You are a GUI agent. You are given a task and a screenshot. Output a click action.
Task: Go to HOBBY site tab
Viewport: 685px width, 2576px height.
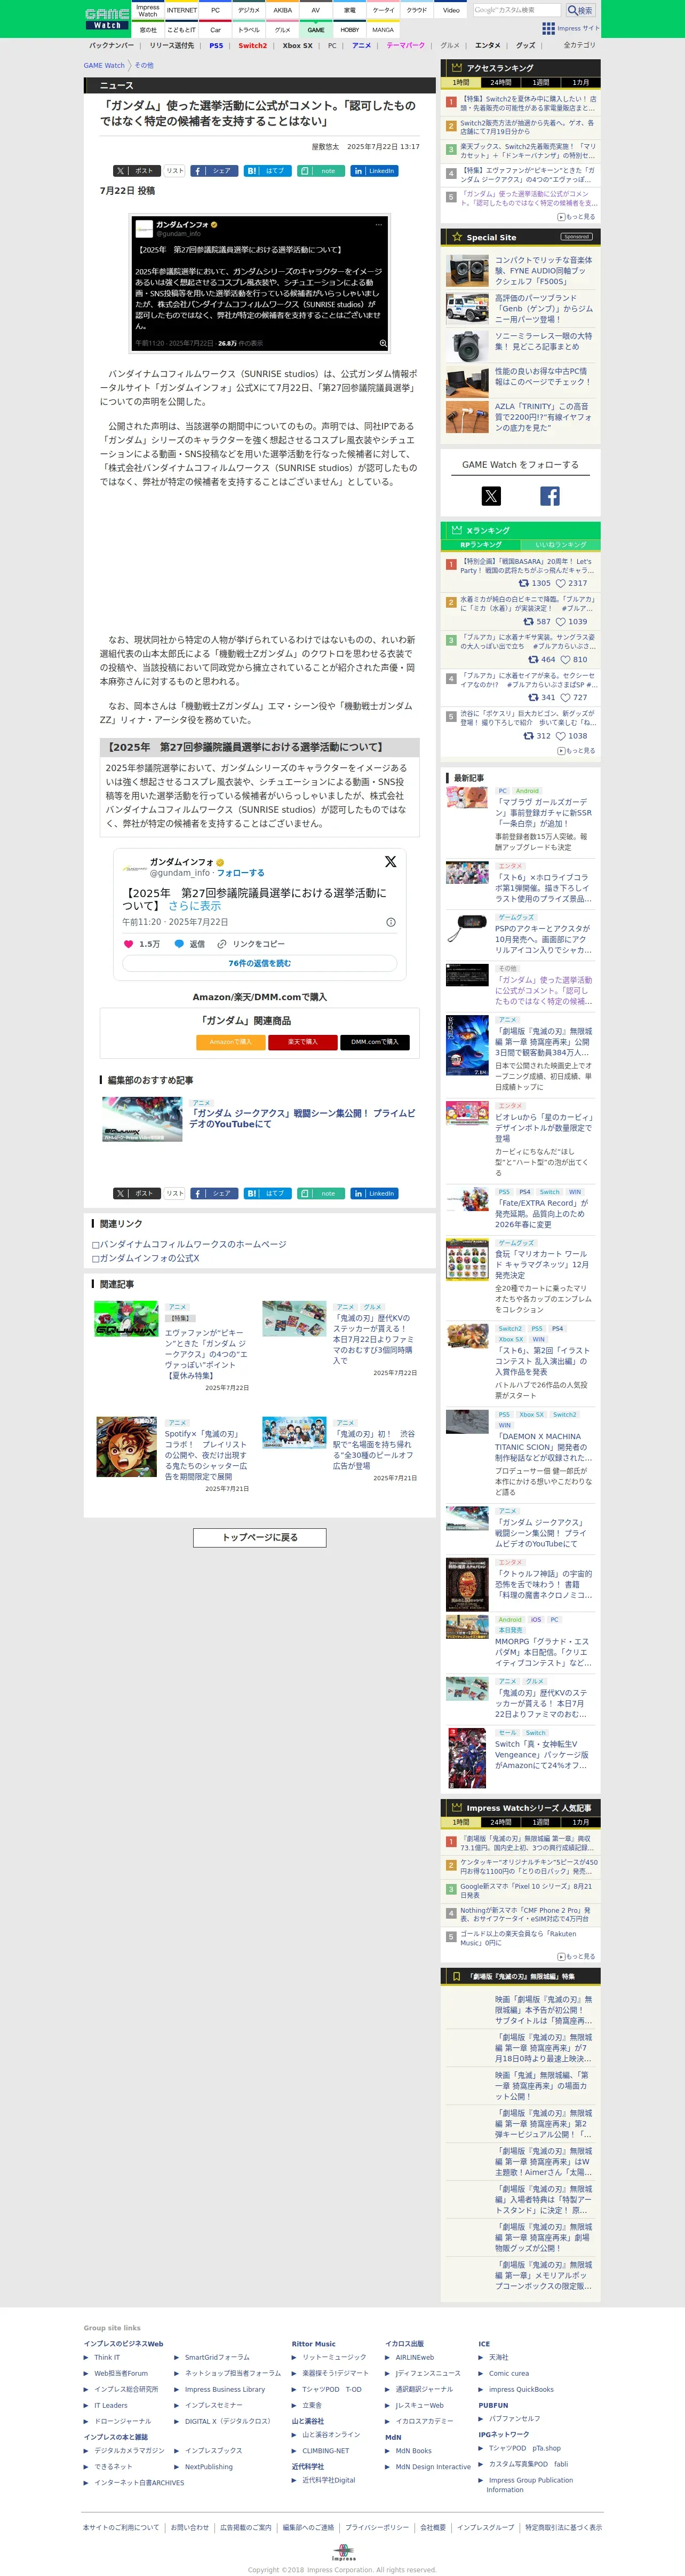349,30
